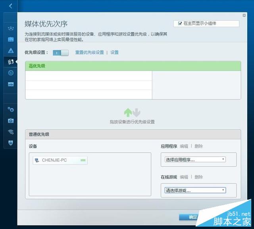Toggle the 优先级设置 on/off switch

61,53
